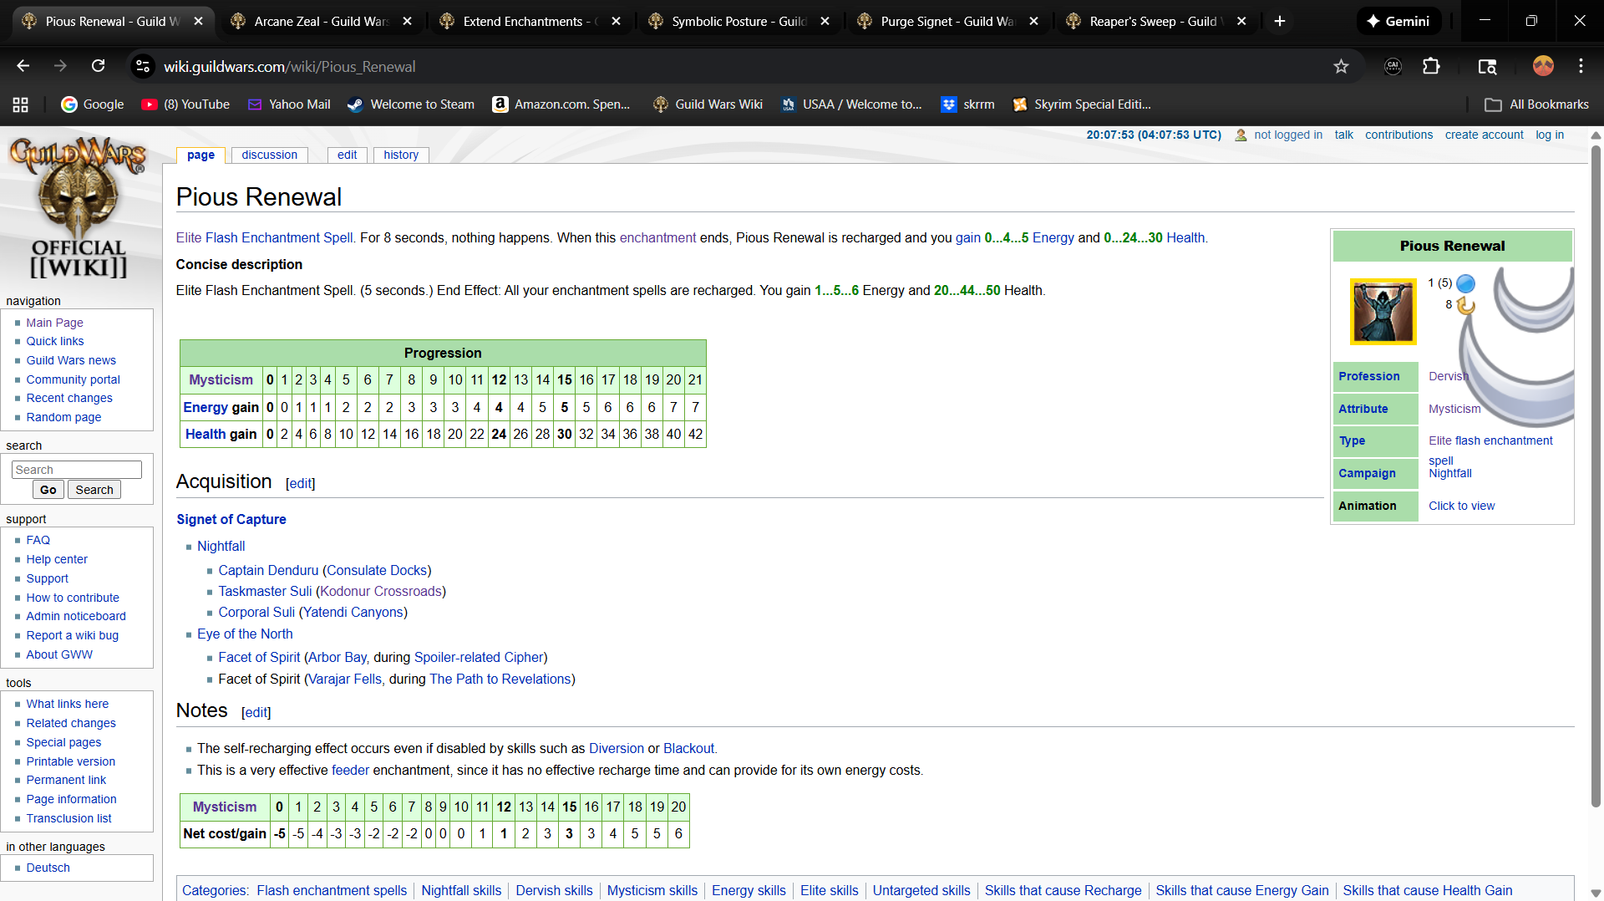Click the address bar URL
1604x901 pixels.
pyautogui.click(x=289, y=66)
